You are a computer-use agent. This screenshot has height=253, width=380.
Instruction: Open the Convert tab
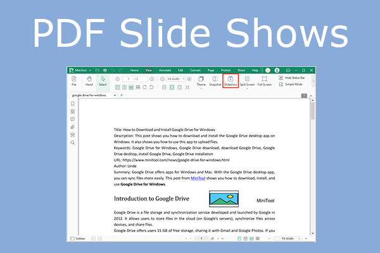point(195,70)
